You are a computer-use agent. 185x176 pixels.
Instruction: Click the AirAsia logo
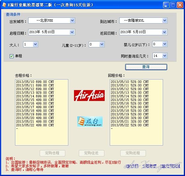pos(89,96)
